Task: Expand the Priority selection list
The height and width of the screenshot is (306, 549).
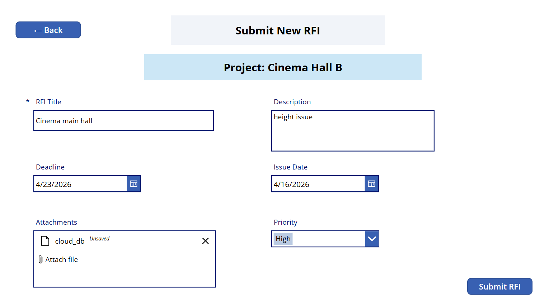Action: [372, 239]
